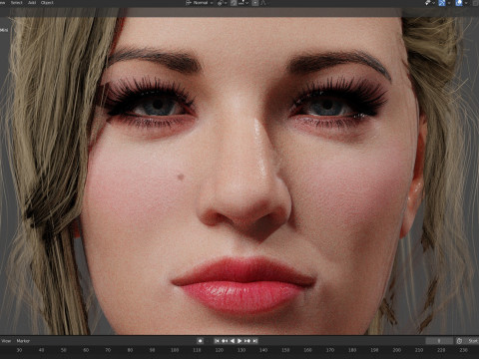Toggle snapping magnet icon
This screenshot has height=359, width=479.
tap(234, 3)
